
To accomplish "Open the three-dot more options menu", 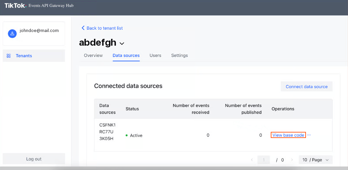I will coord(309,135).
